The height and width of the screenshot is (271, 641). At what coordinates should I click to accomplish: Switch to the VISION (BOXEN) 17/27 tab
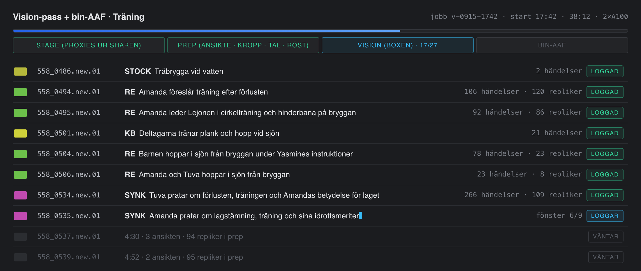coord(398,45)
